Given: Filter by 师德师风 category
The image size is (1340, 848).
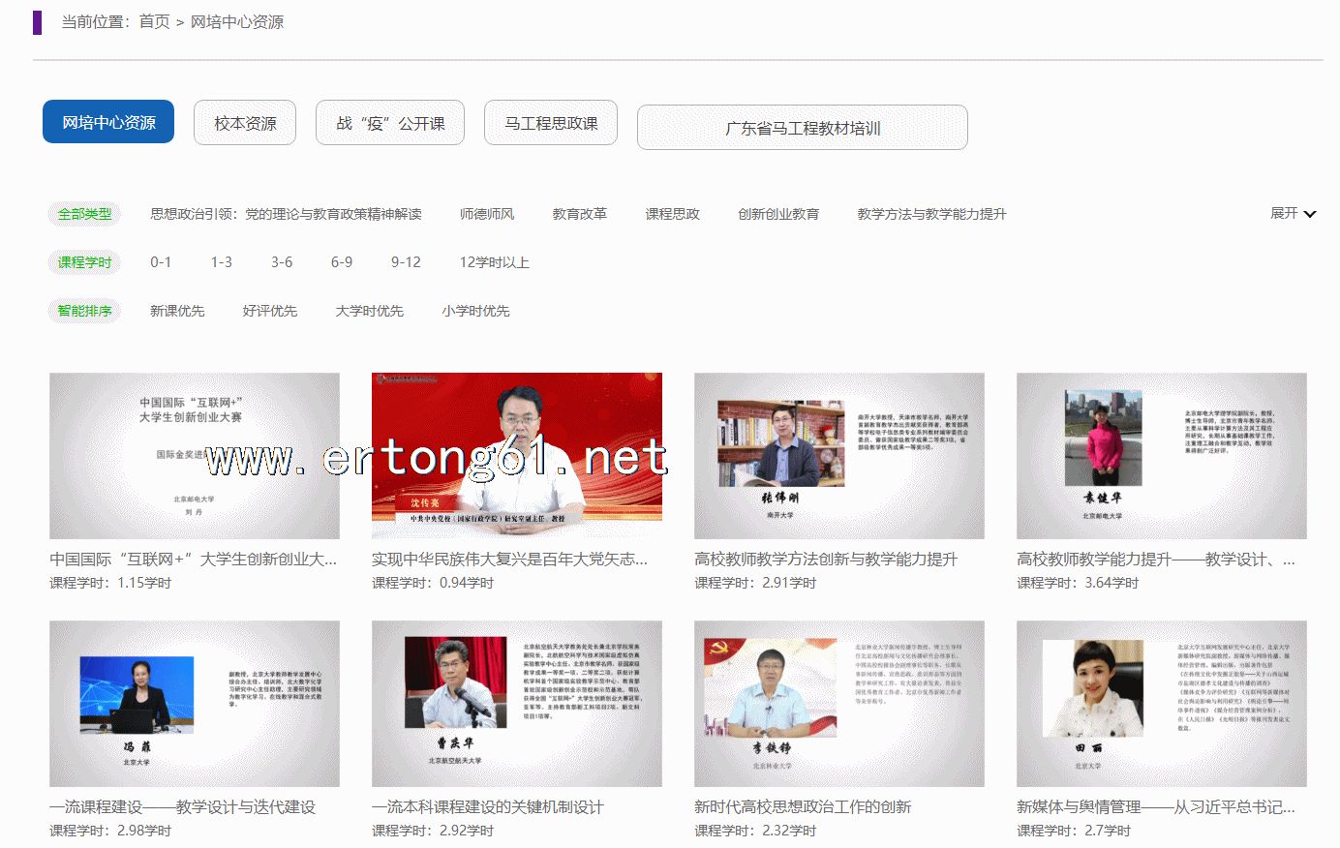Looking at the screenshot, I should click(x=487, y=214).
